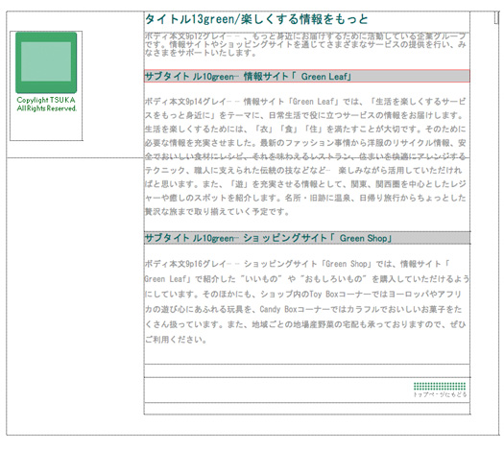Click the small narrow box at top-right corner

click(496, 17)
